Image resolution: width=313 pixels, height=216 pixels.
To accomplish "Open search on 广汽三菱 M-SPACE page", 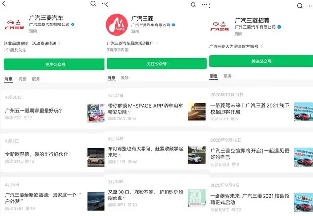I will [x=193, y=4].
